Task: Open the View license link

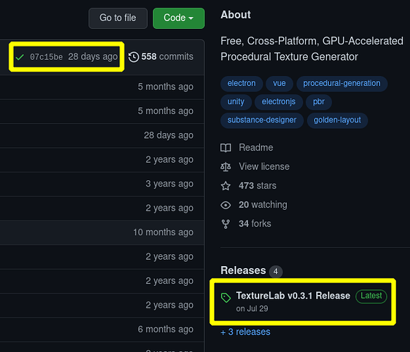Action: tap(264, 167)
